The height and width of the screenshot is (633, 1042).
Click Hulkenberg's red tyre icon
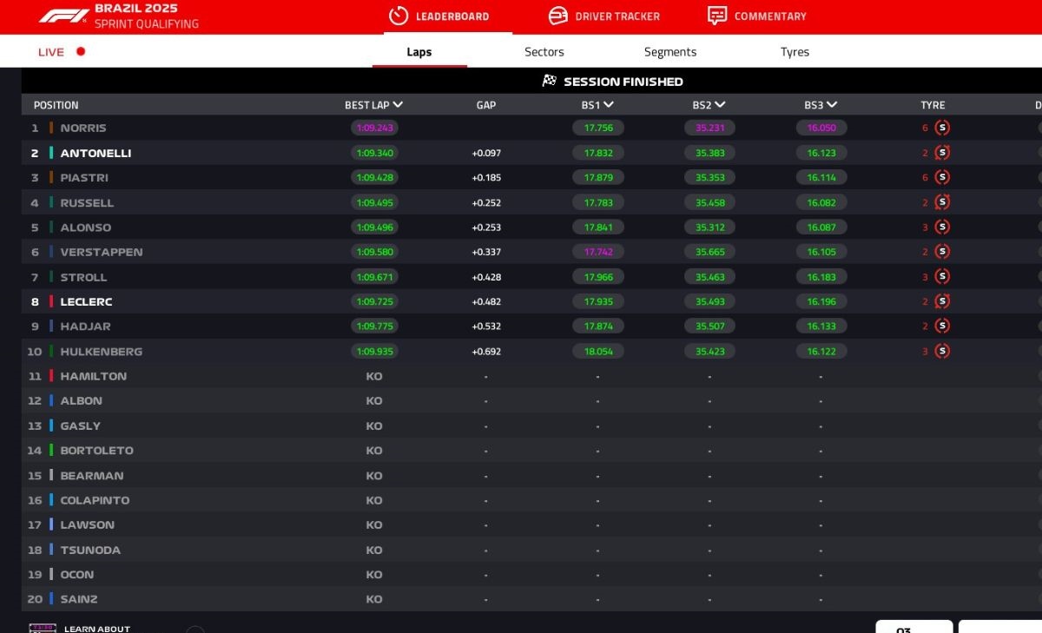[941, 351]
